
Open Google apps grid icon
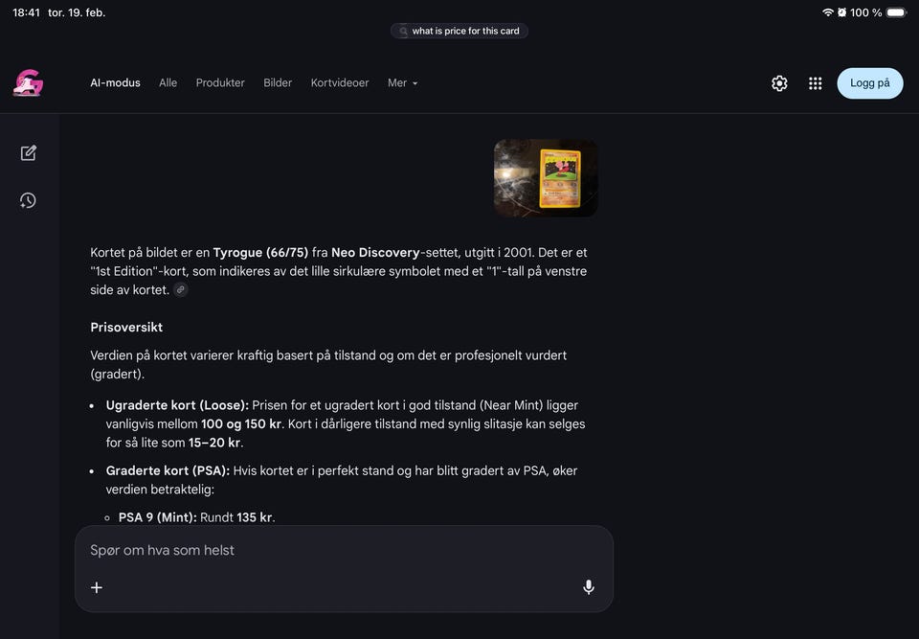[816, 83]
